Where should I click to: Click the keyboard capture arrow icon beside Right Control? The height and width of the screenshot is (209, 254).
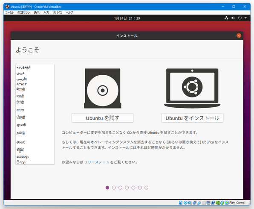coord(227,203)
